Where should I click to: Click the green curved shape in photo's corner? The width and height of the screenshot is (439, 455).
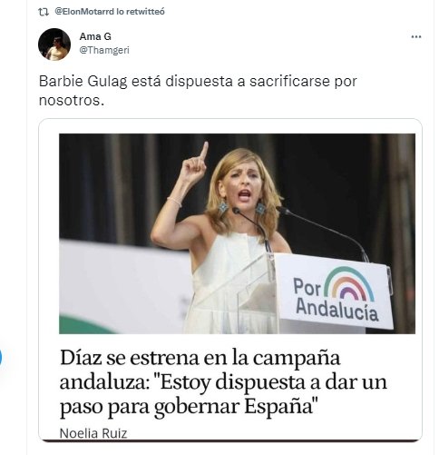point(87,325)
